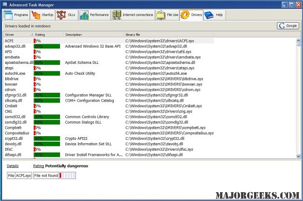Select the bowser driver row

(109, 84)
